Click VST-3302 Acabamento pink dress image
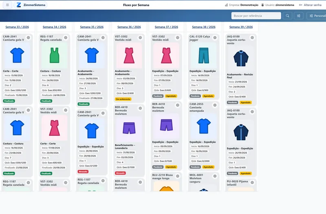This screenshot has width=326, height=214. coord(129,55)
